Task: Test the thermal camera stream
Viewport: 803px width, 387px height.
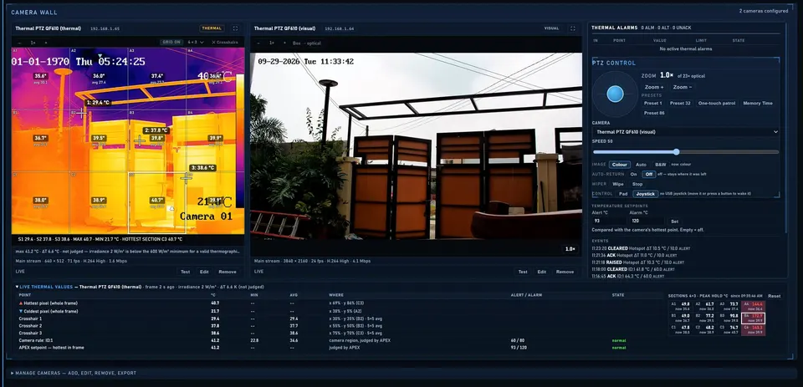Action: pos(186,272)
